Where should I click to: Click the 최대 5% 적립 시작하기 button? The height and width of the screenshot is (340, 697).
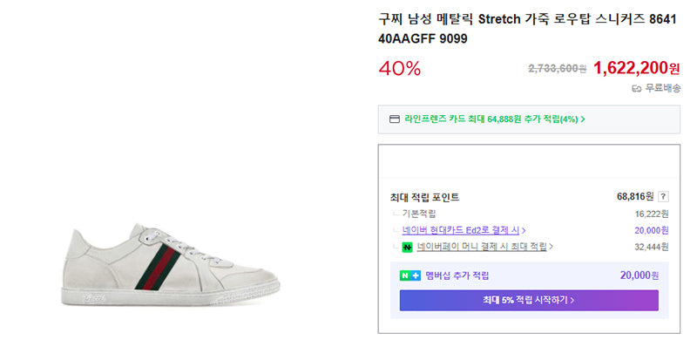tap(529, 301)
